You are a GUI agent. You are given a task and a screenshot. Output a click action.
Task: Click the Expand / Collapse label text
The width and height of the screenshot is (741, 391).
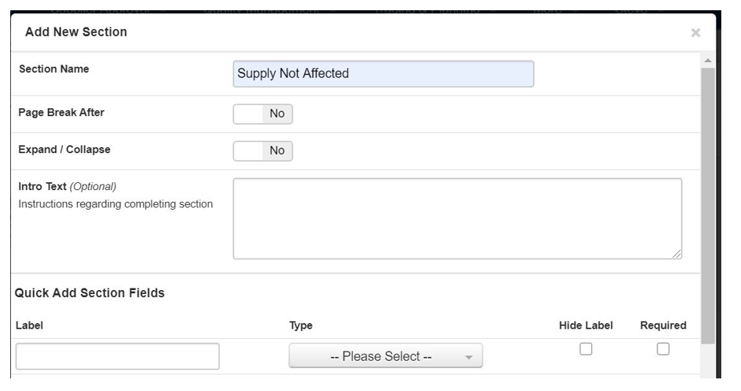point(65,149)
